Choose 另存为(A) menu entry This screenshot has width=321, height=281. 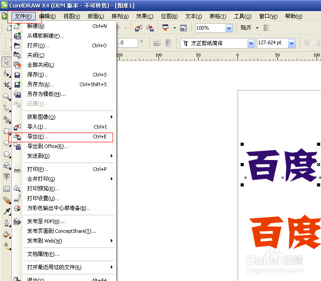coord(64,84)
